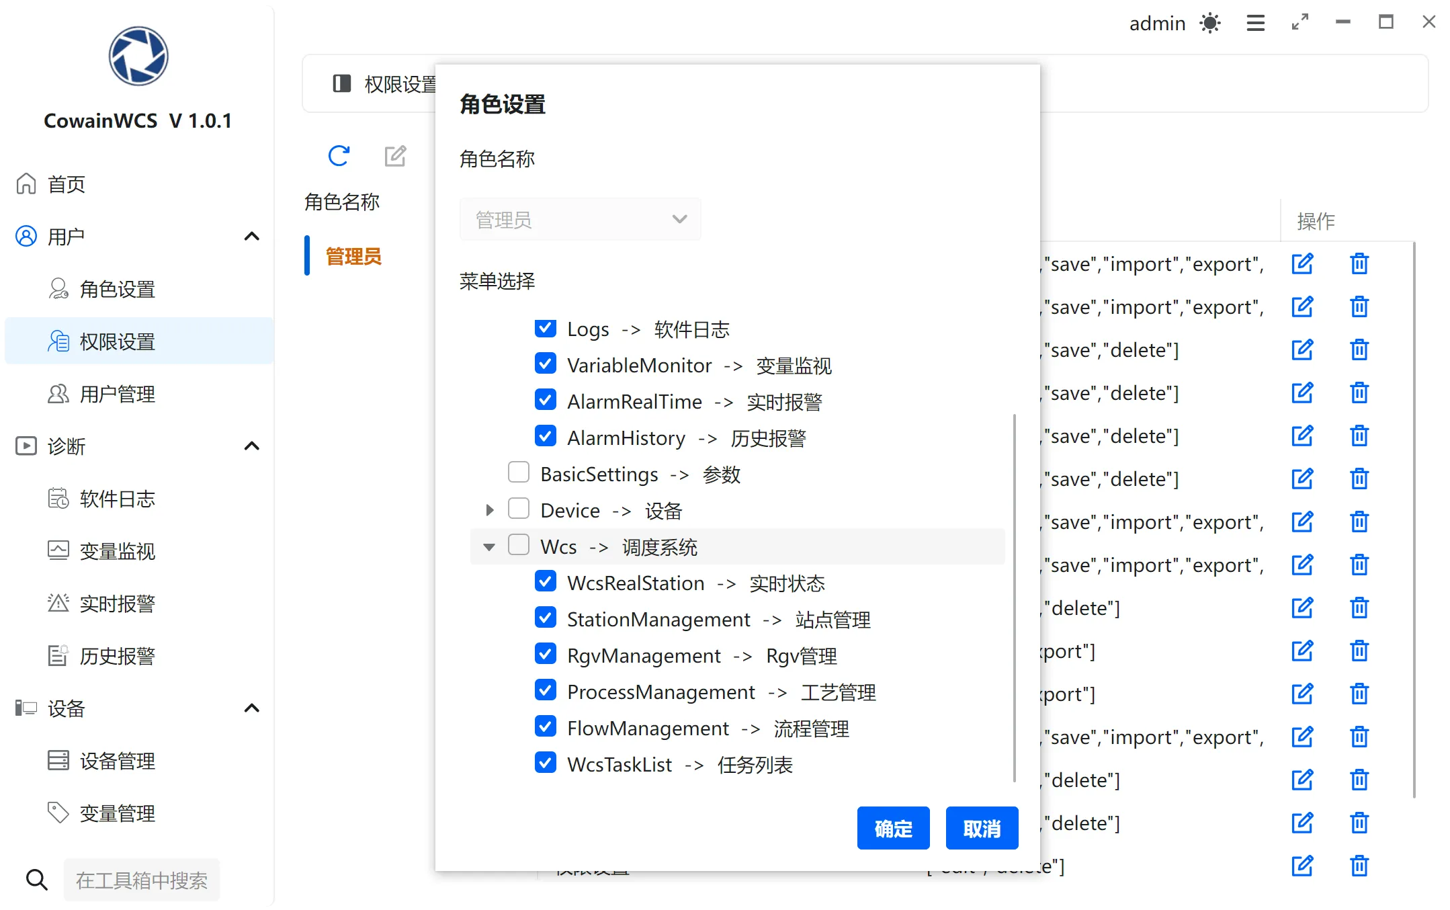Click the search magnifier icon
Viewport: 1450px width, 910px height.
[37, 879]
